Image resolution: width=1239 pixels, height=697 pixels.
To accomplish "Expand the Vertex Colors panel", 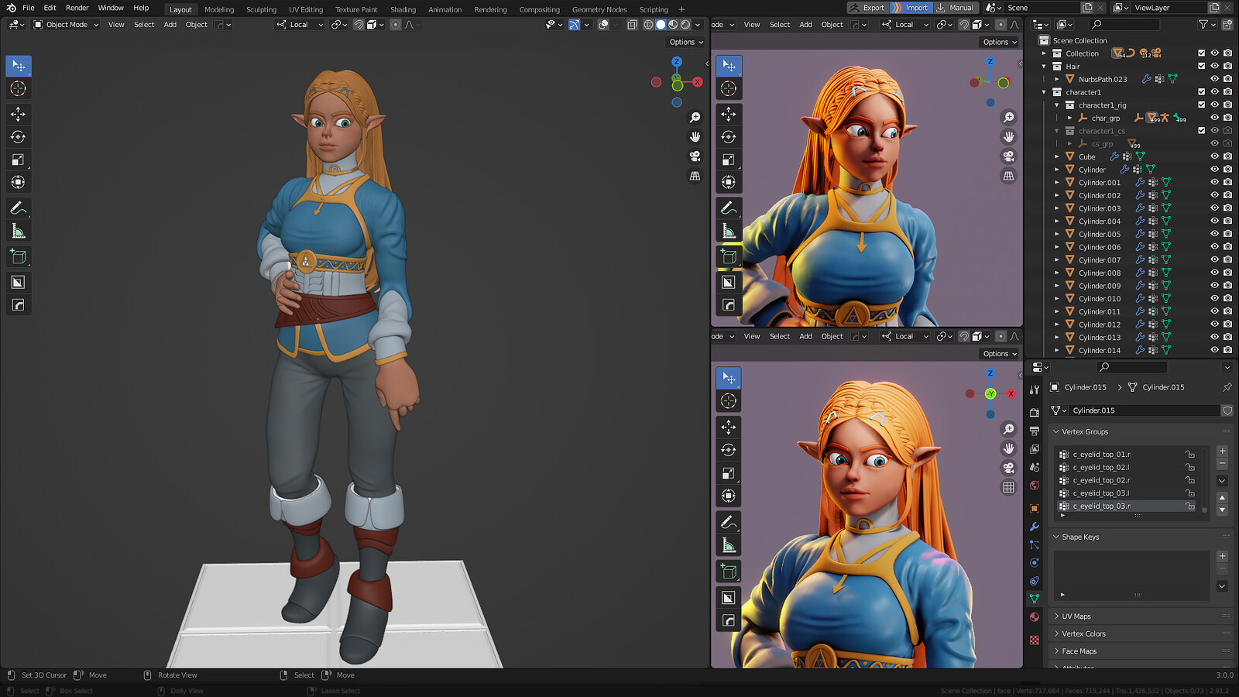I will pyautogui.click(x=1056, y=633).
